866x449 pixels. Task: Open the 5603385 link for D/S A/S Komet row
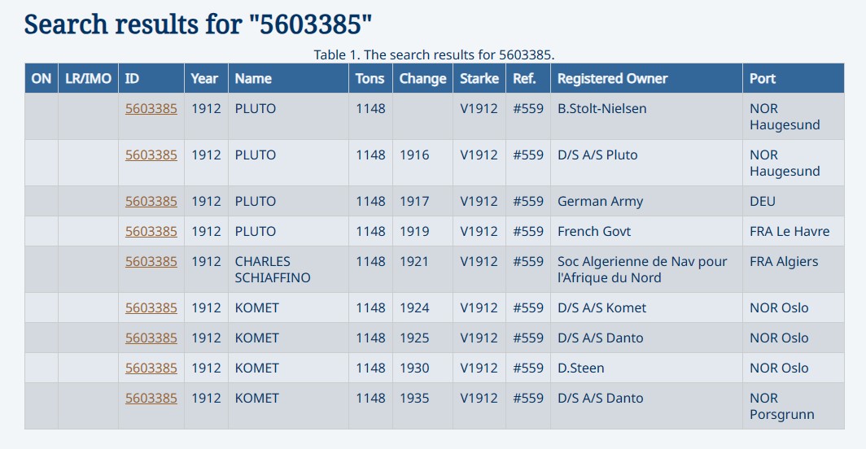(x=151, y=308)
